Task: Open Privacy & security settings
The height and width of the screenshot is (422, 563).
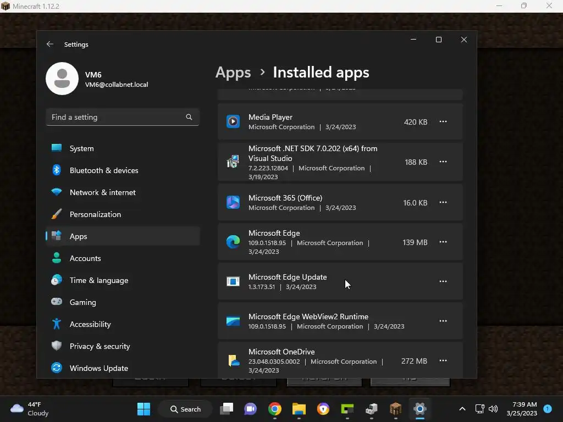Action: [x=123, y=346]
